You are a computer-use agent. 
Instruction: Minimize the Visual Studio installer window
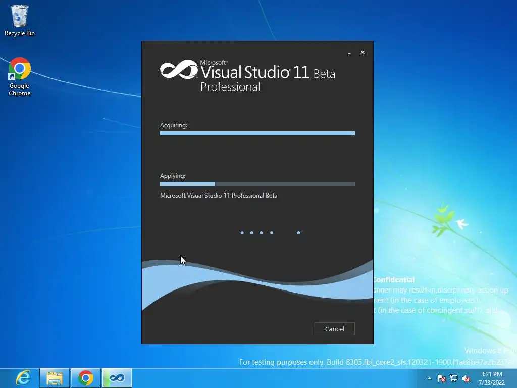point(349,53)
